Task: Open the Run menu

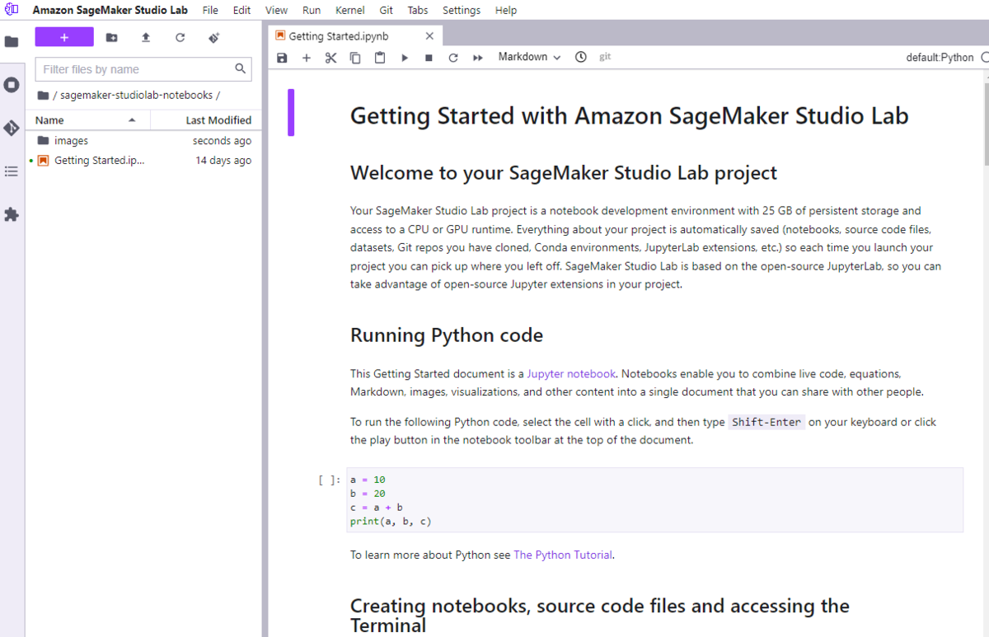Action: (312, 10)
